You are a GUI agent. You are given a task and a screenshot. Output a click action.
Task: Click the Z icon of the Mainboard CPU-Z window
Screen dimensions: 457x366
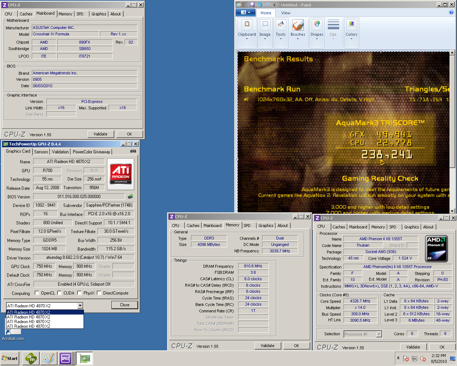(5, 5)
